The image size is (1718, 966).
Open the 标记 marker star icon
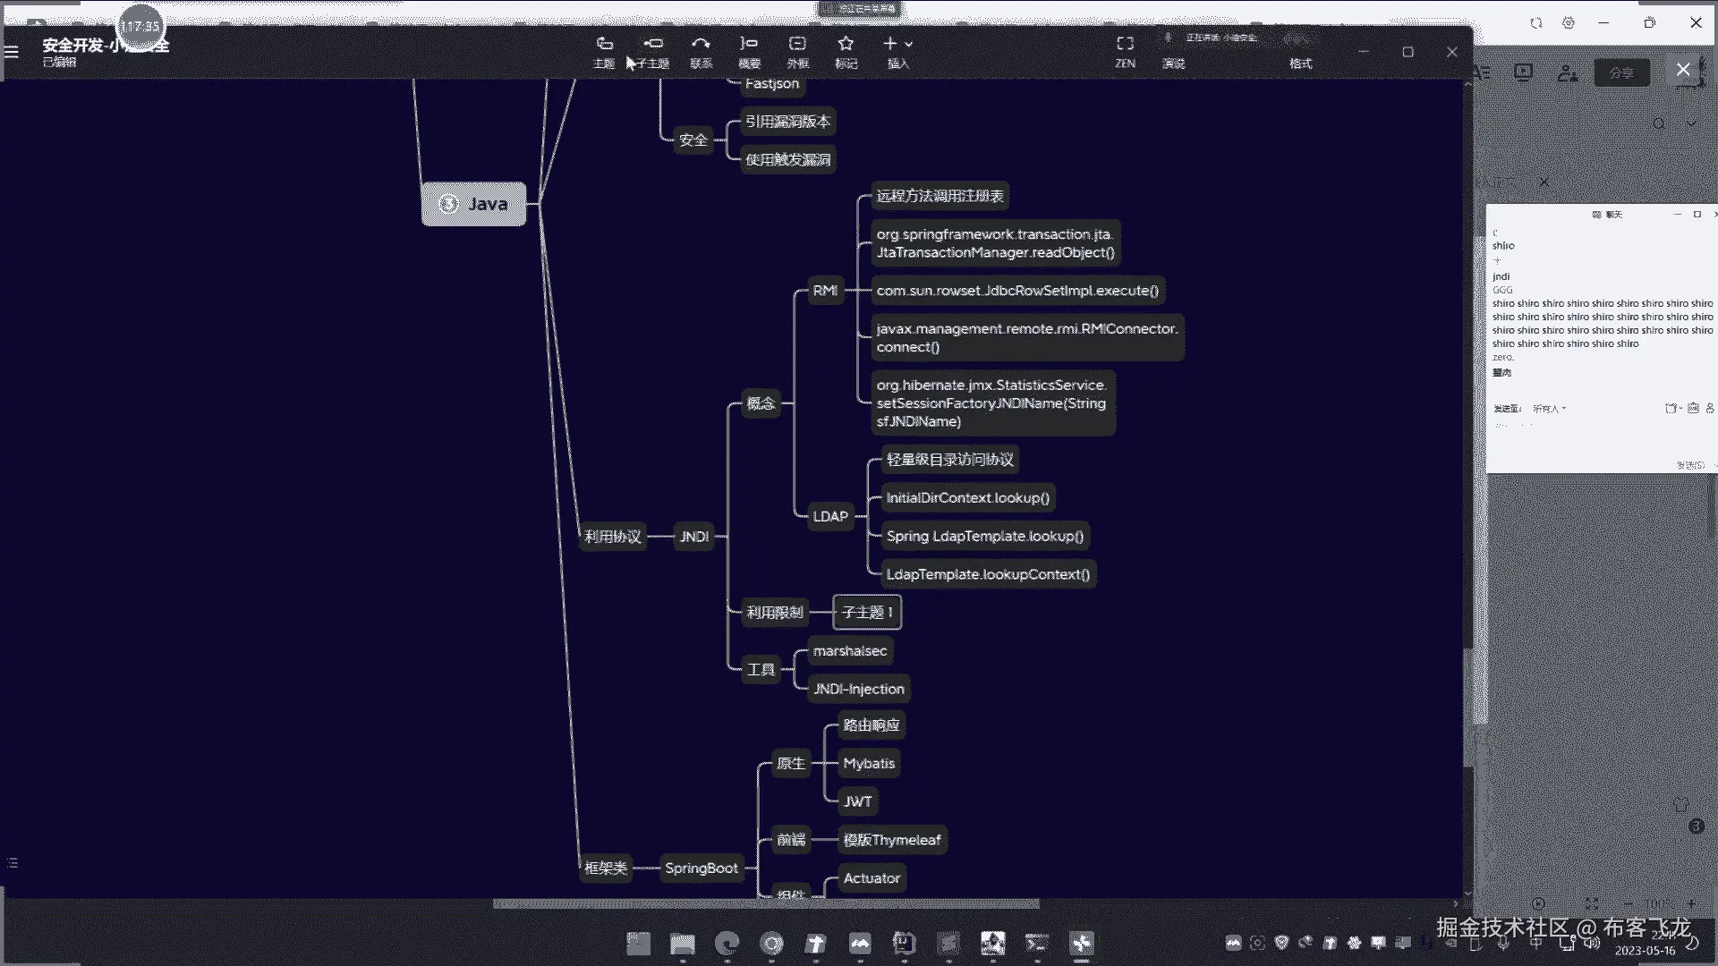click(846, 45)
